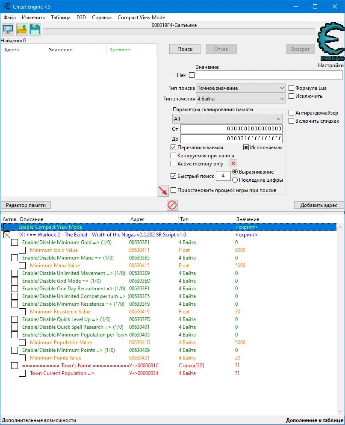345x425 pixels.
Task: Toggle the Hex checkbox
Action: 192,75
